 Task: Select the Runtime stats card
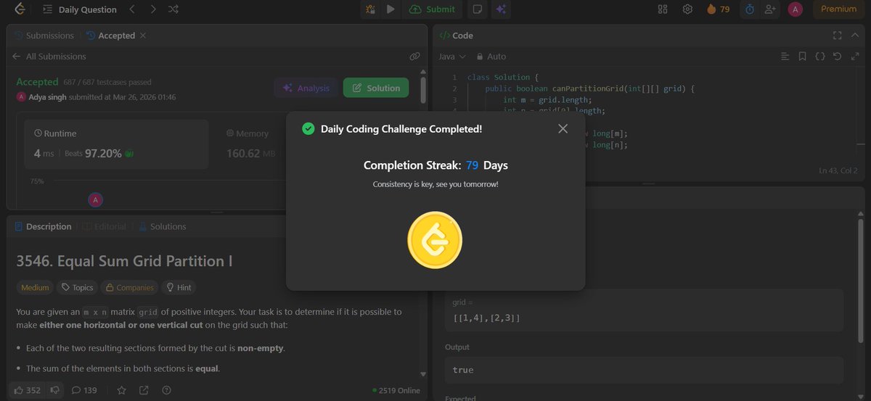[x=116, y=144]
